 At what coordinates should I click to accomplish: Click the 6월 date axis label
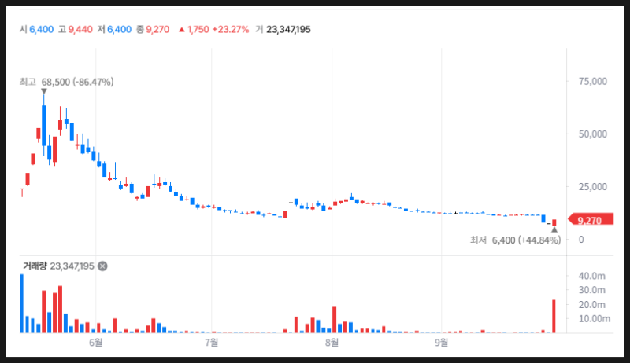click(x=95, y=342)
